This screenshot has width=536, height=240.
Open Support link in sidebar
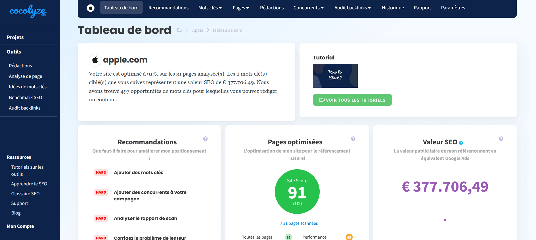pyautogui.click(x=20, y=203)
